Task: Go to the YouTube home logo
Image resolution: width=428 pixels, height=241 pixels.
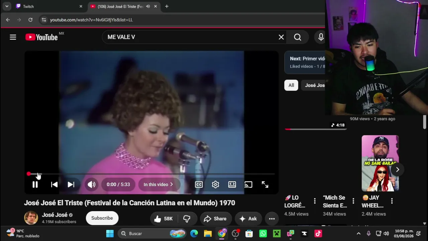Action: (x=41, y=37)
